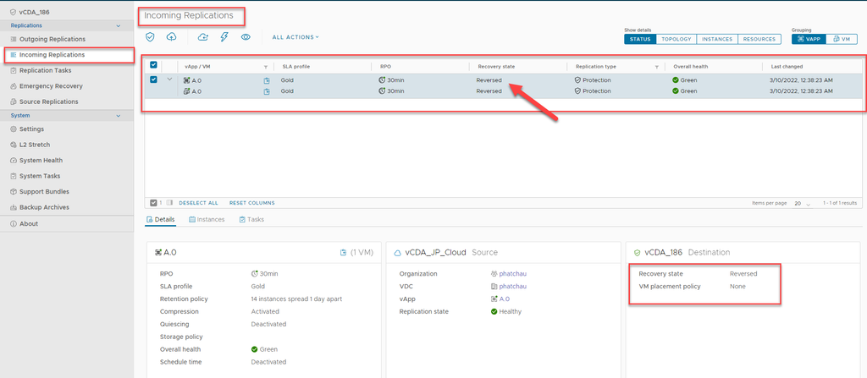The width and height of the screenshot is (867, 378).
Task: Collapse the A.0 vApp row chevron
Action: (x=169, y=80)
